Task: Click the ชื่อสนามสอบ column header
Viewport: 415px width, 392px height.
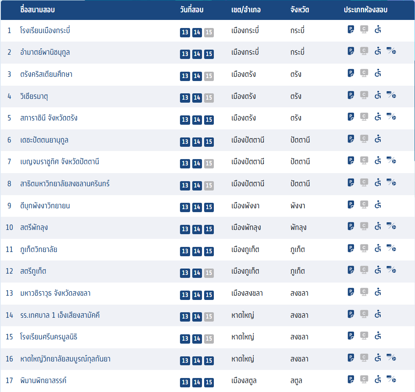Action: [37, 10]
